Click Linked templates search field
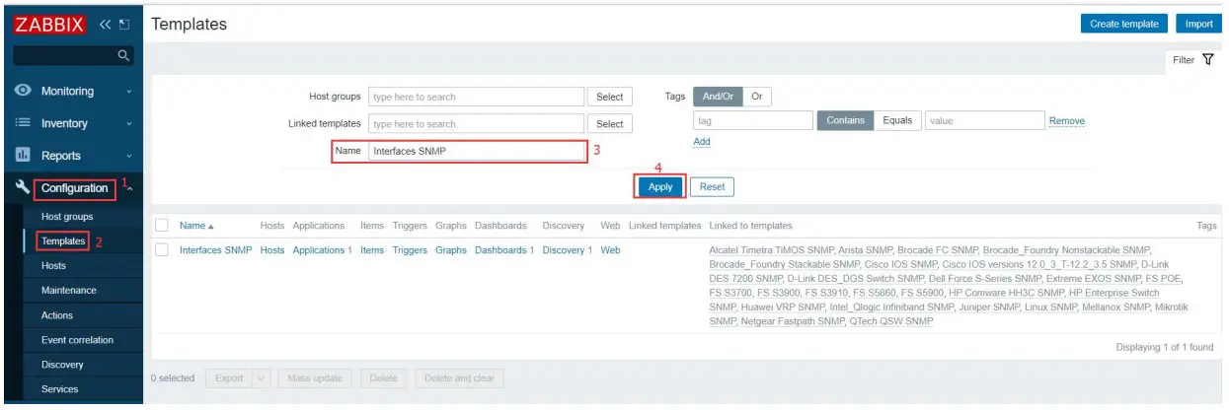The width and height of the screenshot is (1229, 410). [x=476, y=124]
